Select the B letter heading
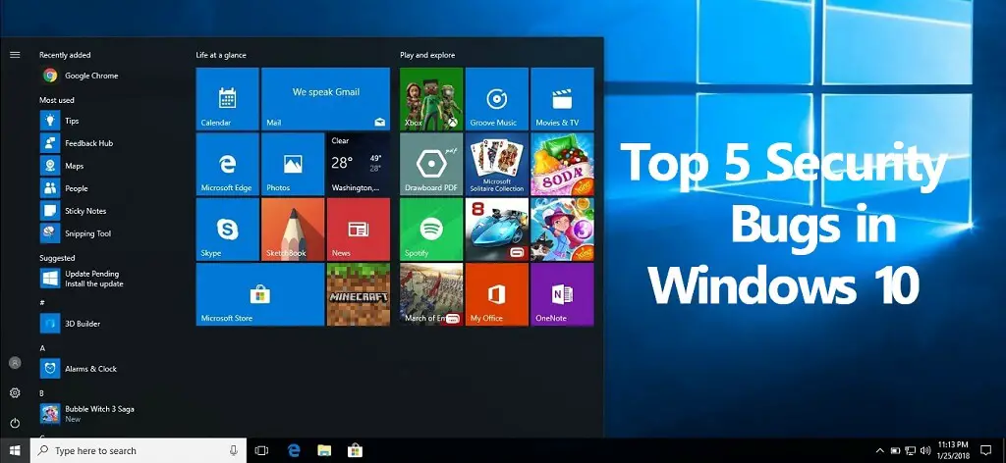1006x463 pixels. tap(42, 392)
